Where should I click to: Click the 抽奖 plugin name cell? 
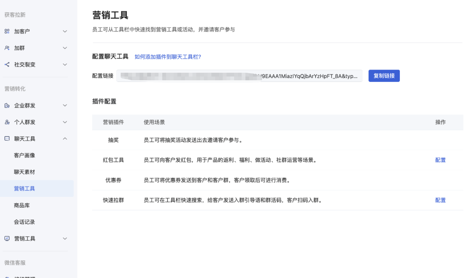click(x=113, y=140)
